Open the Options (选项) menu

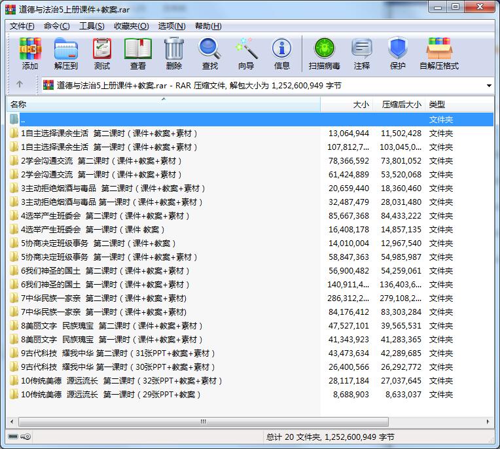[172, 26]
